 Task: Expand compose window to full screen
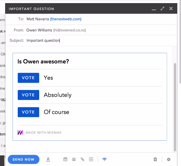162,9
